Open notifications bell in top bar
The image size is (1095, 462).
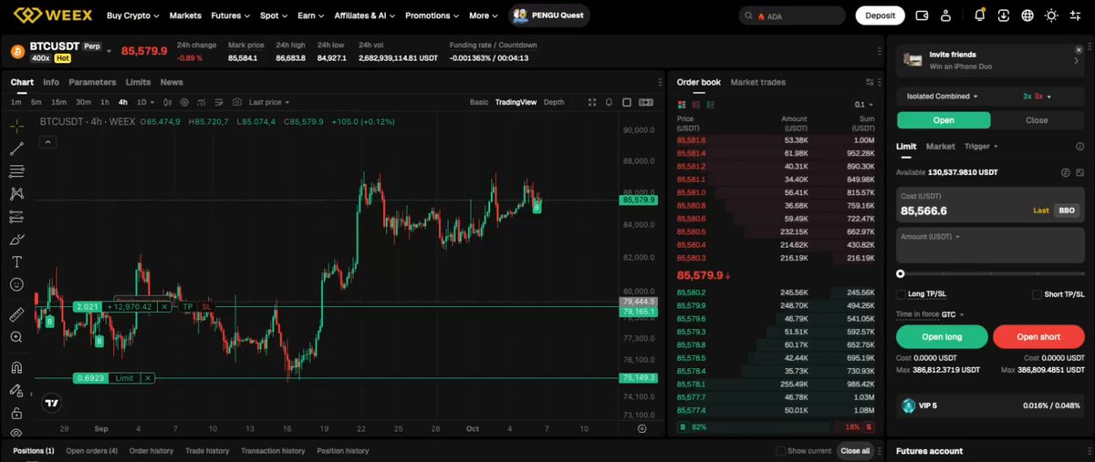pyautogui.click(x=980, y=15)
